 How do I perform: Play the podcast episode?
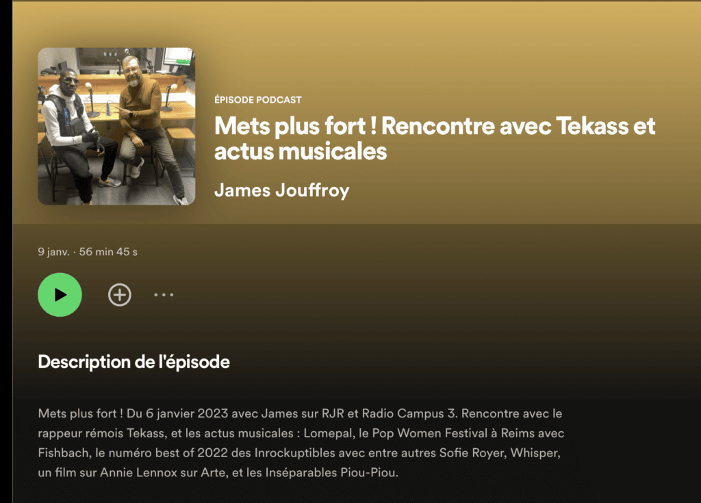[x=60, y=295]
